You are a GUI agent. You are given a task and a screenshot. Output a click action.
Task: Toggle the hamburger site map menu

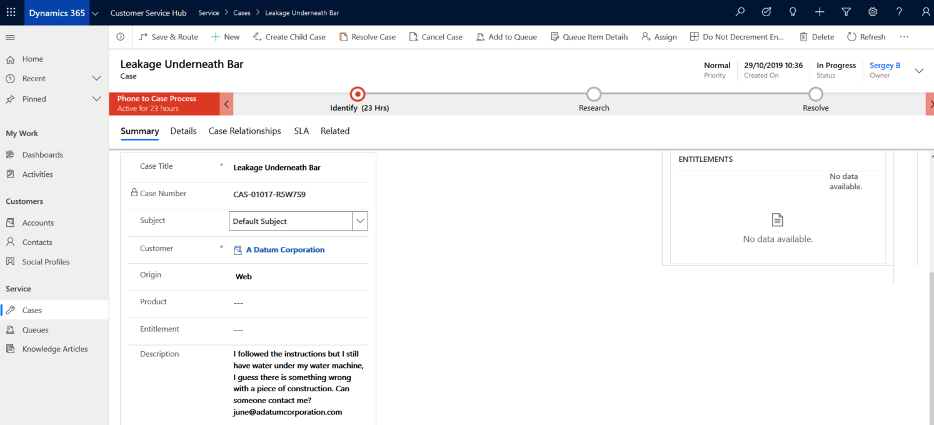point(10,37)
